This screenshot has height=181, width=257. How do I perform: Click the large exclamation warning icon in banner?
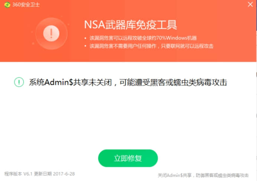51,33
